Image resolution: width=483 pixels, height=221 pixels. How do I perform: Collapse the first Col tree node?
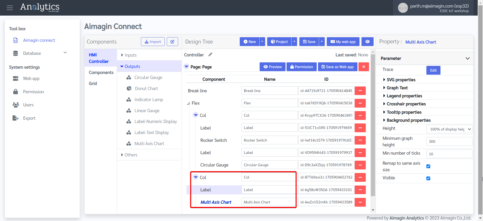pos(196,115)
